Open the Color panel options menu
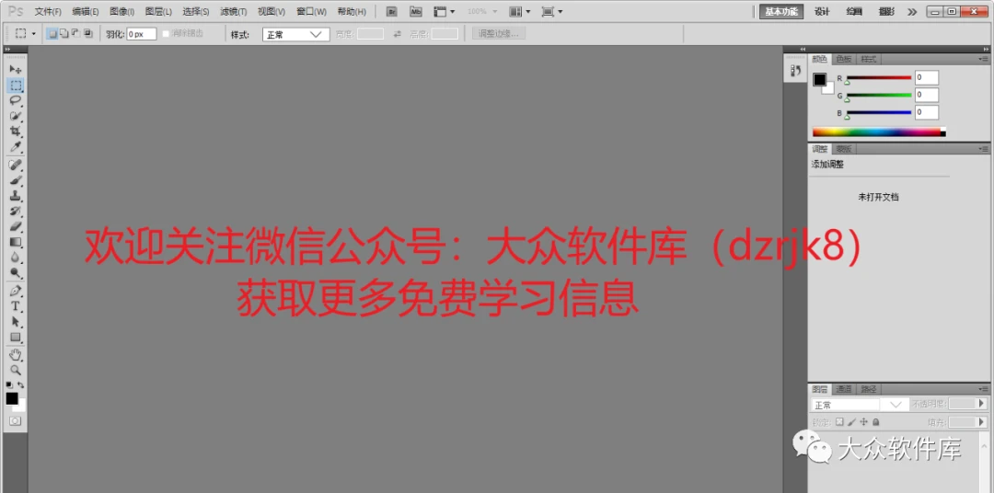This screenshot has height=493, width=994. 983,60
